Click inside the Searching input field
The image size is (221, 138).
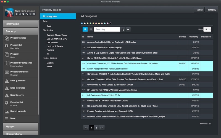coord(107,30)
